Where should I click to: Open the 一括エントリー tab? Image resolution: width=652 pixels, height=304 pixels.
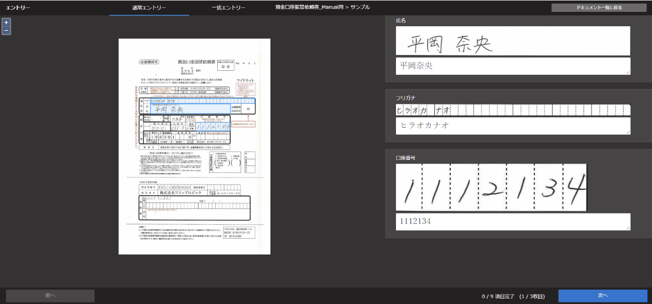(x=228, y=8)
